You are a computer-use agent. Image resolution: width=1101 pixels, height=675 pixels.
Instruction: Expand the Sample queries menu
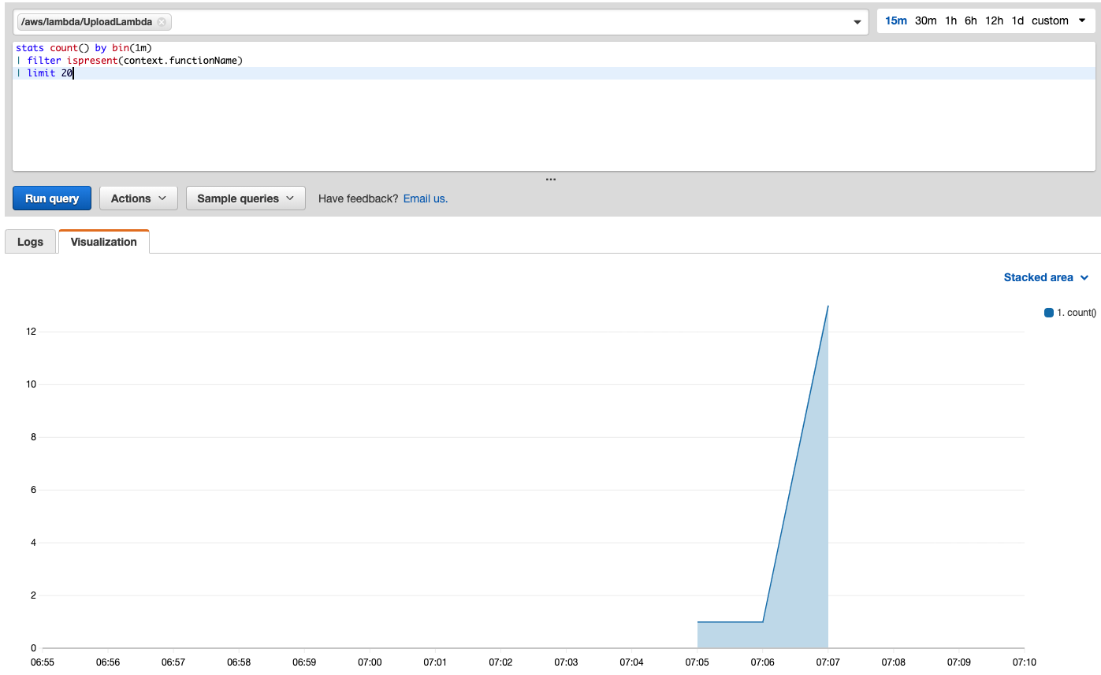[x=245, y=198]
